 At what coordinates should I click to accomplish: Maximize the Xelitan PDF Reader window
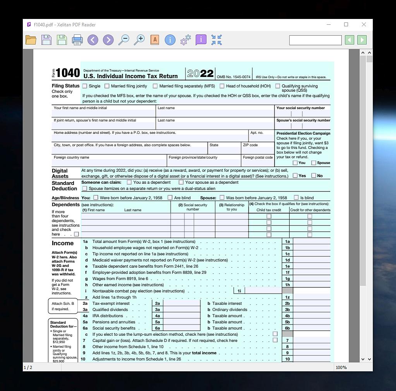point(346,24)
